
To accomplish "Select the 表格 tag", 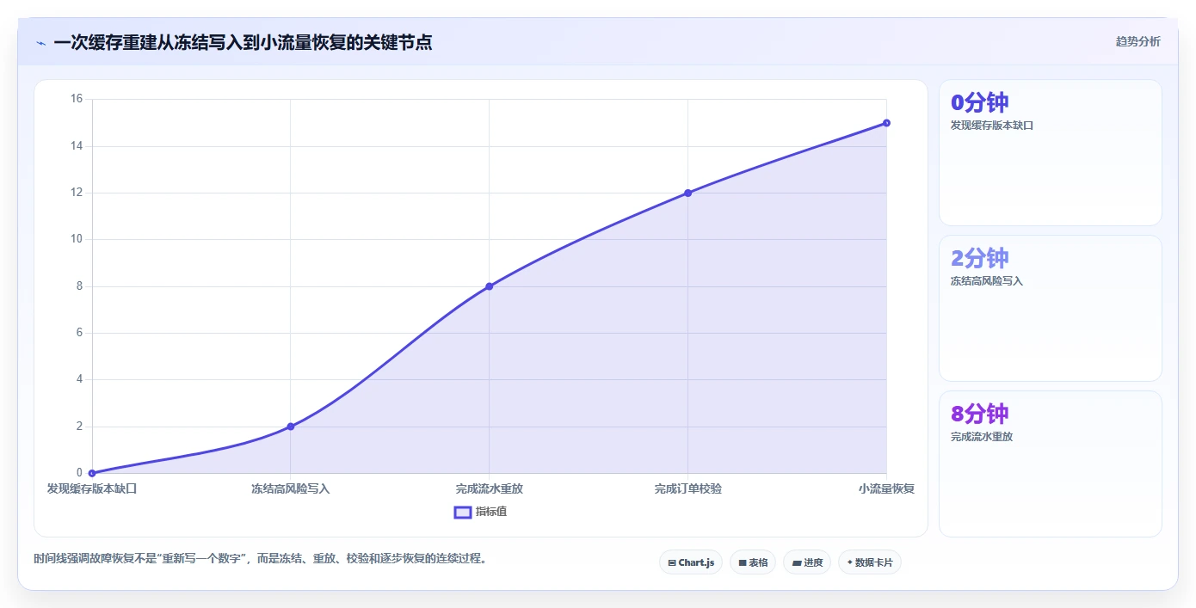I will pos(753,562).
